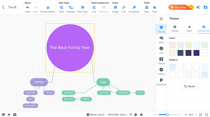Select the slate blue background color

tap(180, 53)
